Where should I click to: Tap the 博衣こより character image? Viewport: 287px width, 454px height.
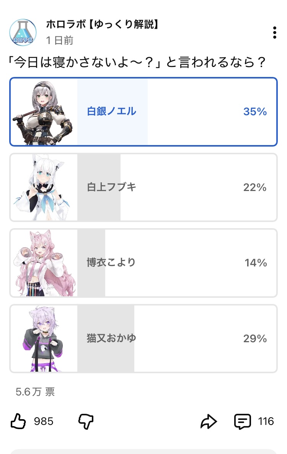pyautogui.click(x=44, y=263)
